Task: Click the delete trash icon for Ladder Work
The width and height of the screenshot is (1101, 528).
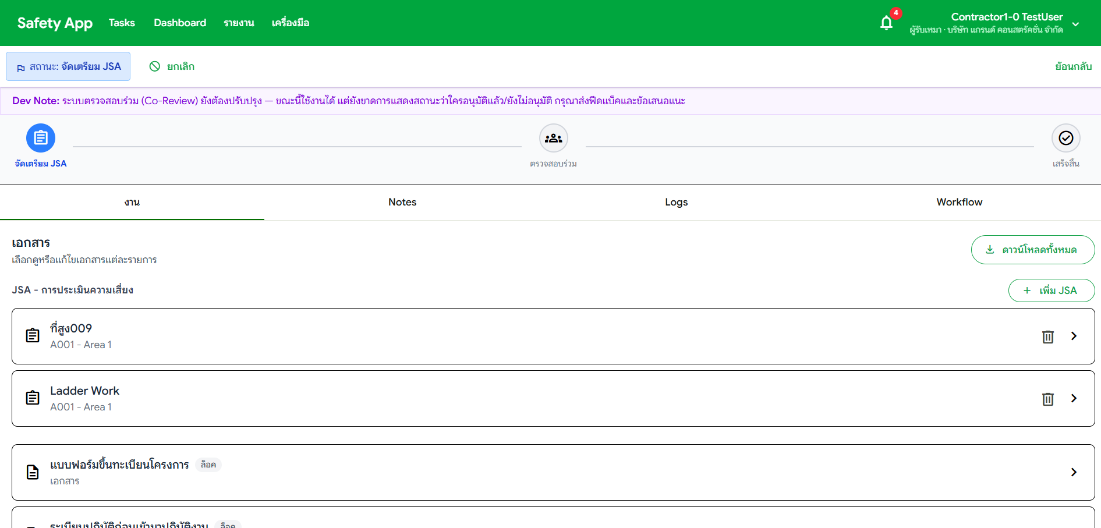Action: coord(1047,399)
